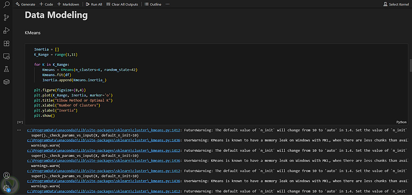The height and width of the screenshot is (195, 412).
Task: Clear All Outputs of the notebook
Action: click(122, 4)
